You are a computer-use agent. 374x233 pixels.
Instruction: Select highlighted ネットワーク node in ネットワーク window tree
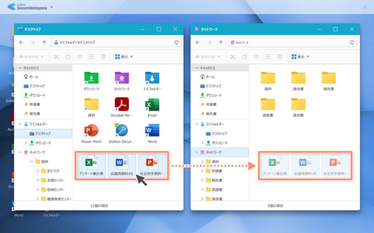point(220,152)
